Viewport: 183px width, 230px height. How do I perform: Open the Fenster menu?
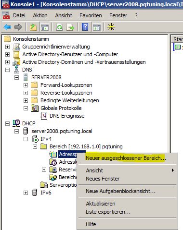coord(118,15)
